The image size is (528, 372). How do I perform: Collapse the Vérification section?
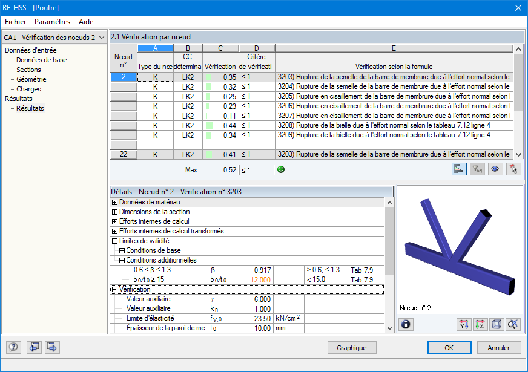pos(115,289)
